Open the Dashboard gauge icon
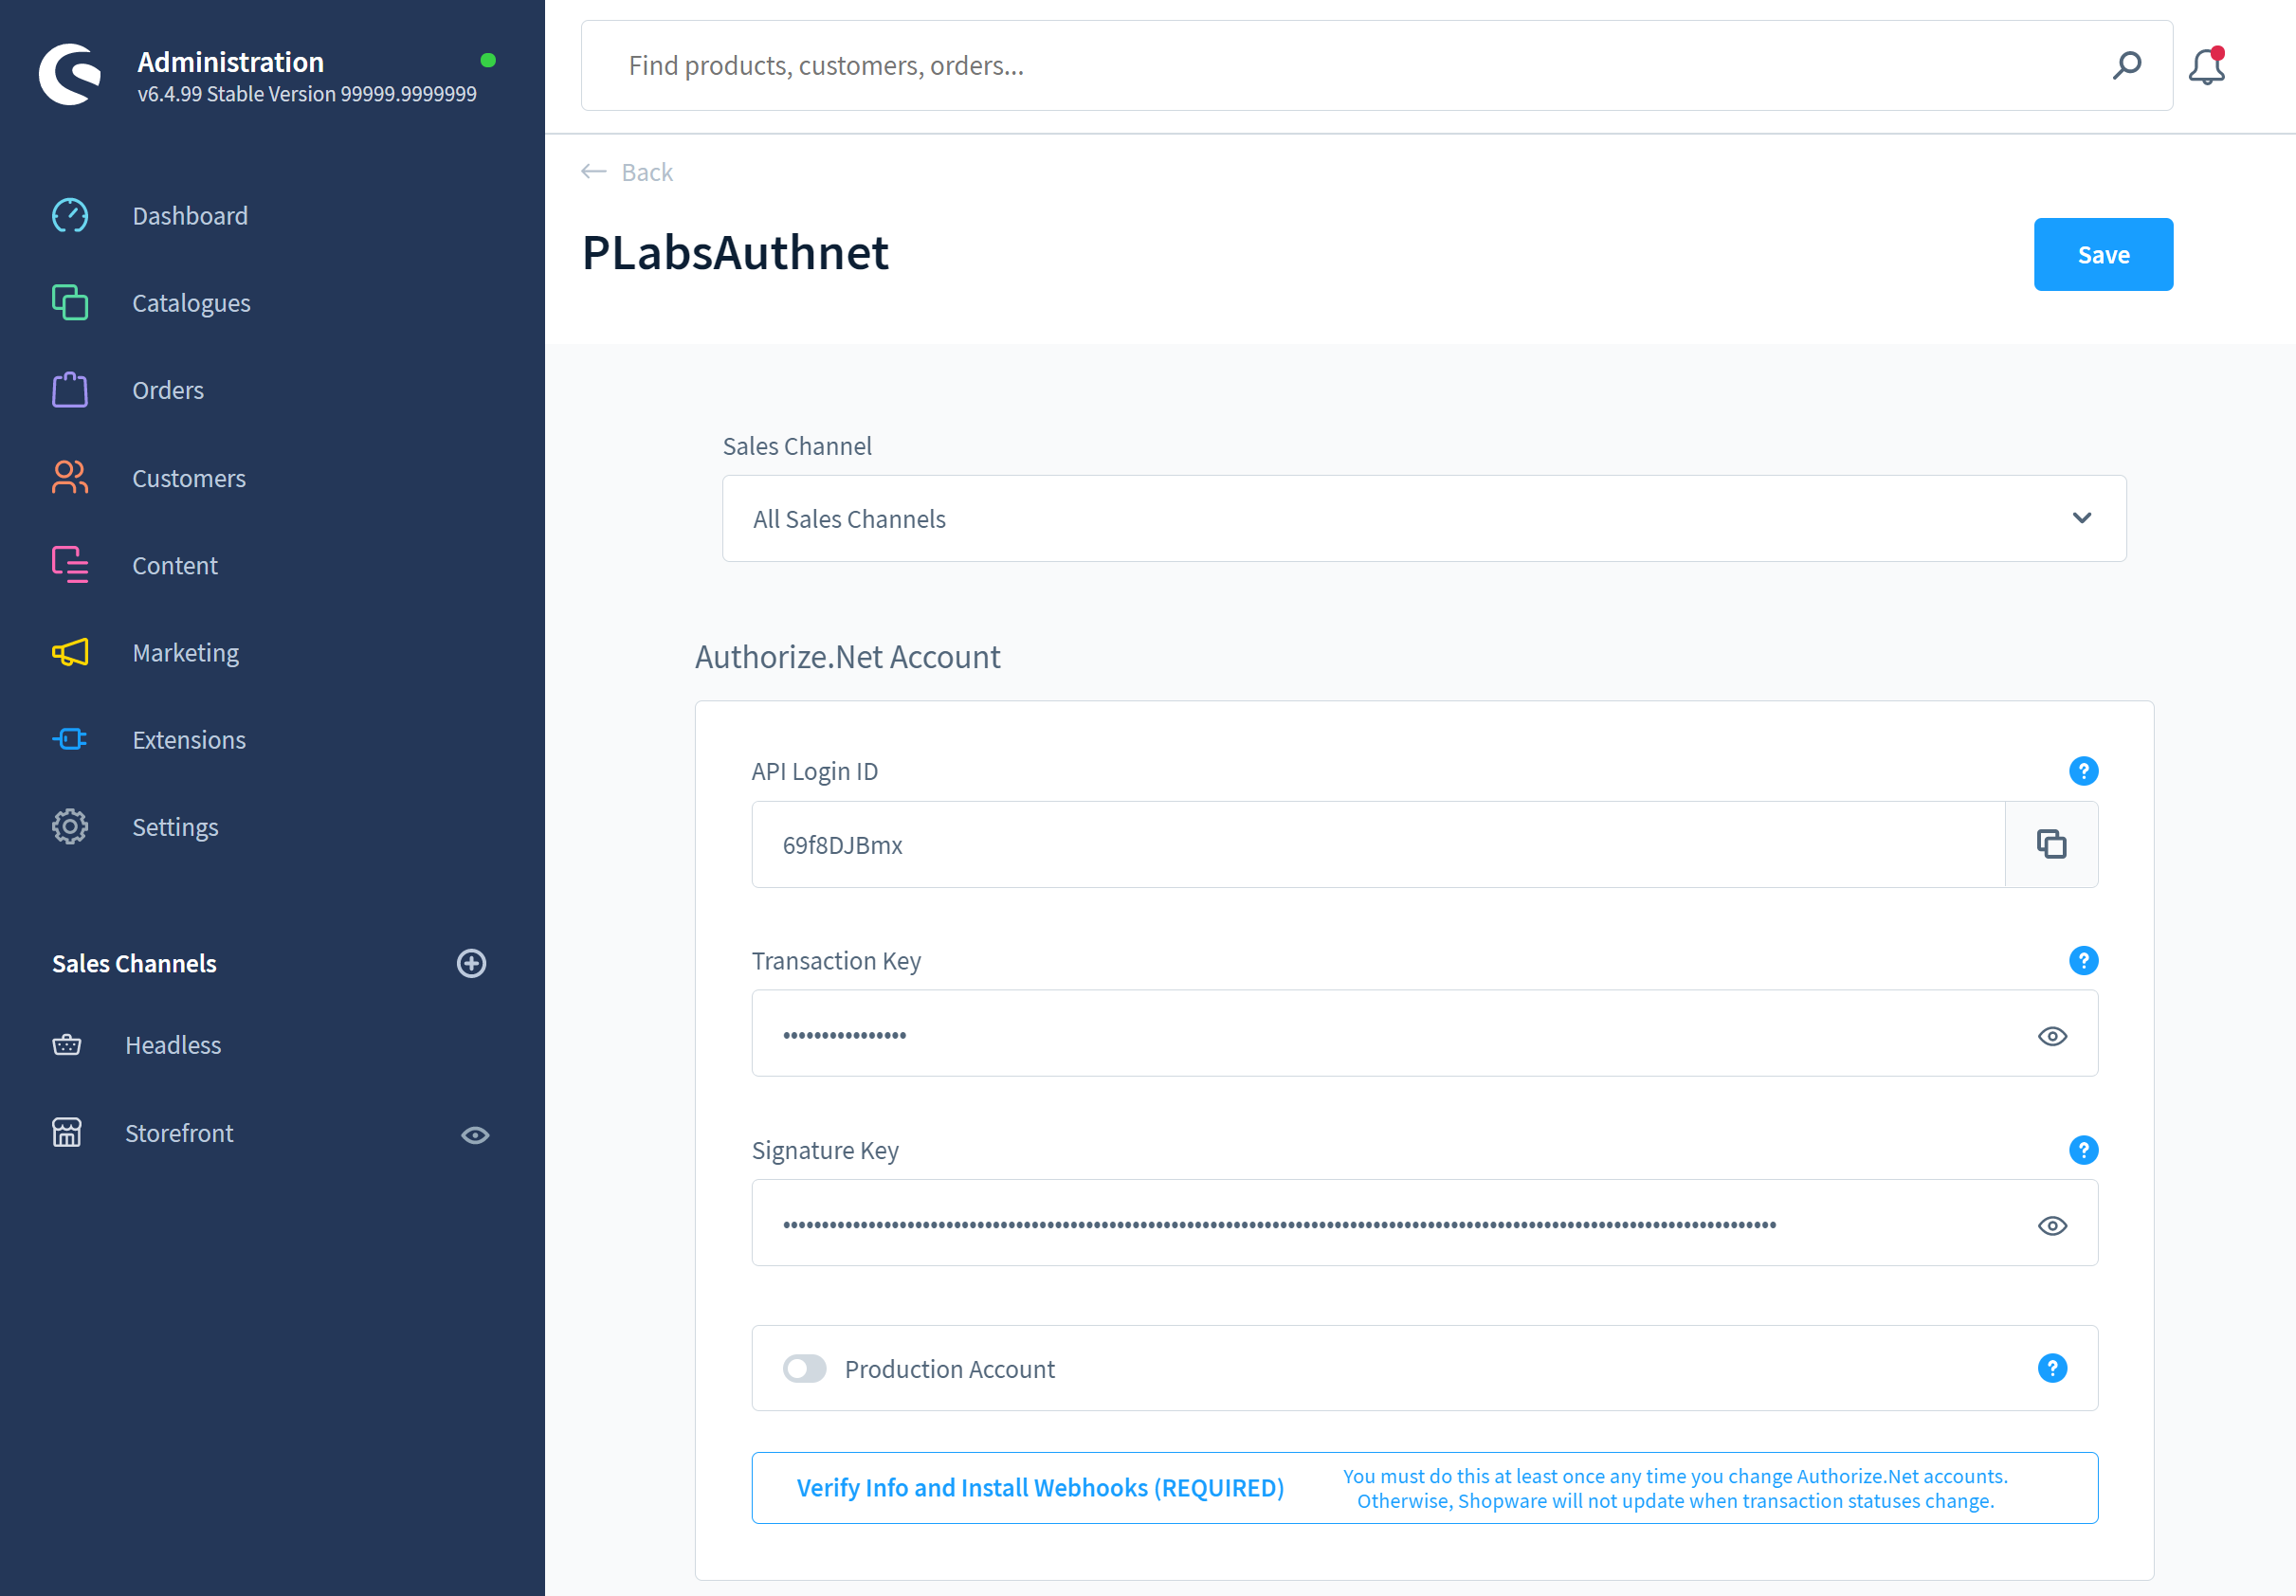This screenshot has height=1596, width=2296. coord(70,216)
